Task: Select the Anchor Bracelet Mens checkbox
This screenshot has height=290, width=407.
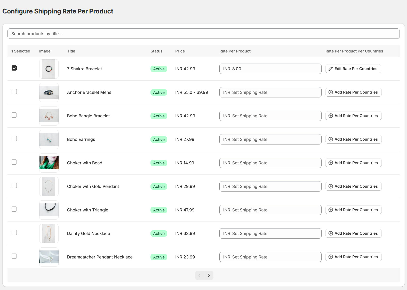Action: click(x=14, y=91)
